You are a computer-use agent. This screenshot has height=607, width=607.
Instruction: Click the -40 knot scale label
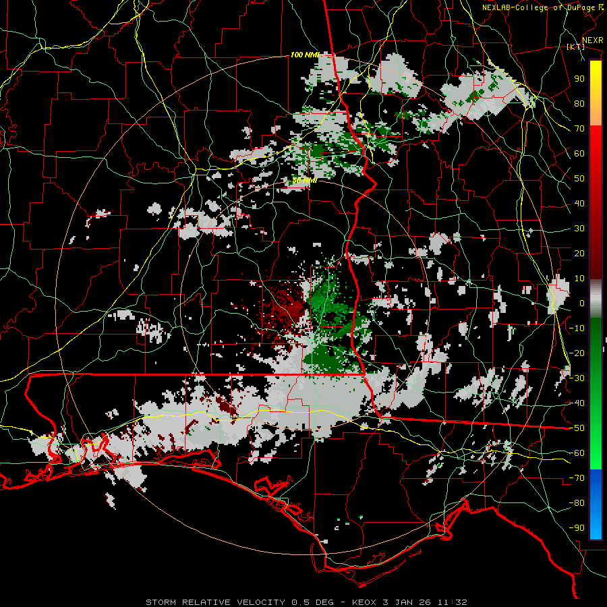(577, 403)
